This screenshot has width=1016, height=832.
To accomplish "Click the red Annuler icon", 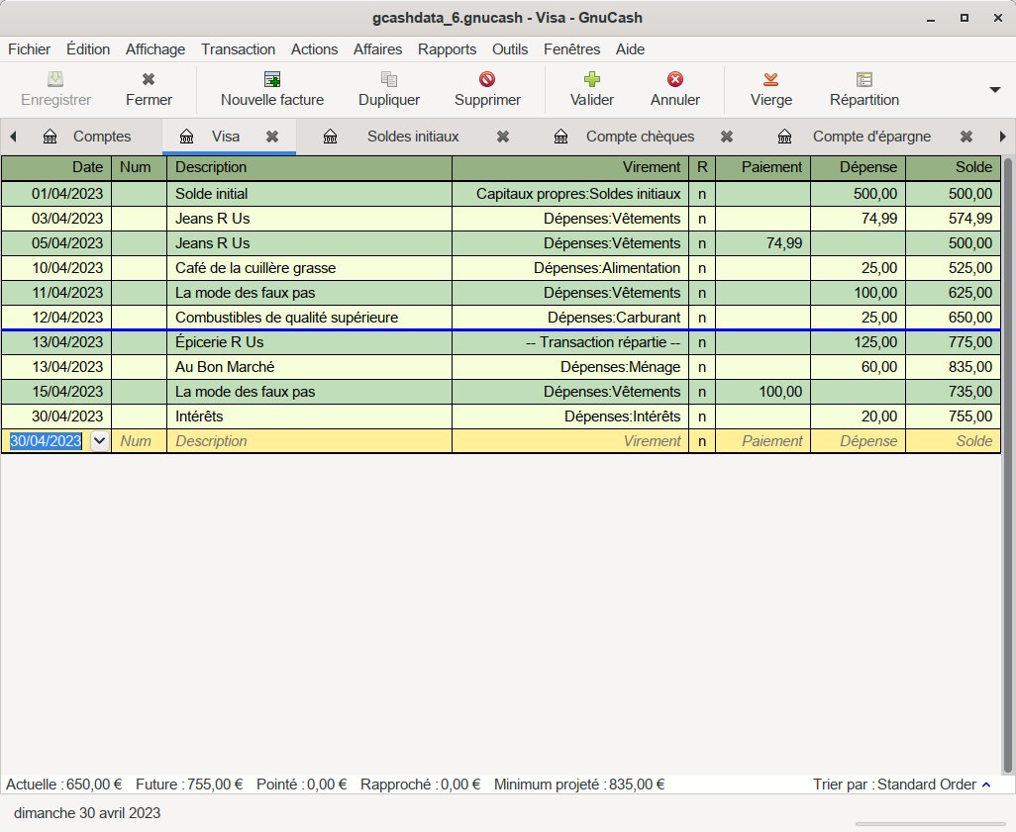I will [x=675, y=79].
